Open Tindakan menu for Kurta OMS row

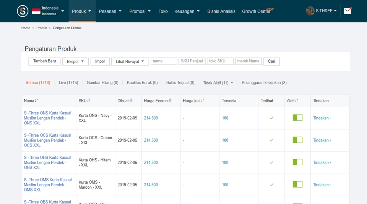coord(322,185)
